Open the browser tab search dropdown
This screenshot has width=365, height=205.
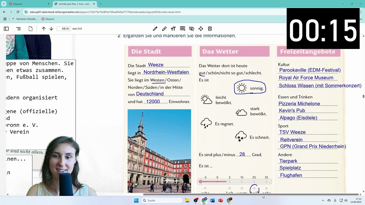click(4, 4)
